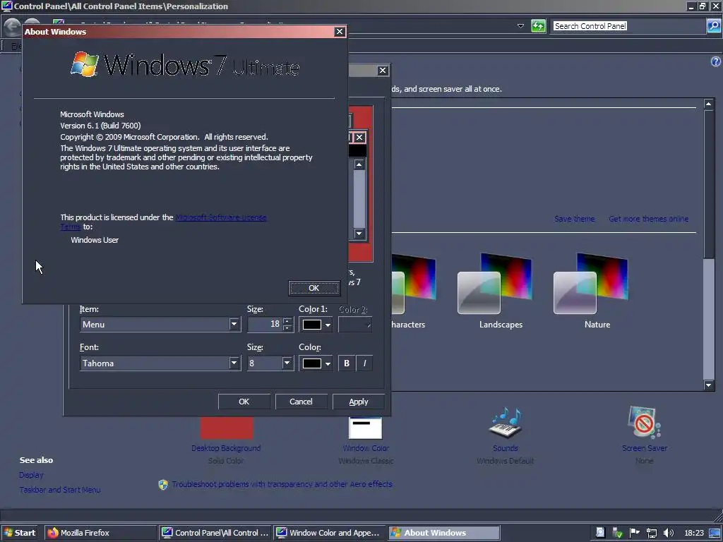Increase item size with up spinner arrow
This screenshot has width=723, height=542.
click(x=287, y=320)
